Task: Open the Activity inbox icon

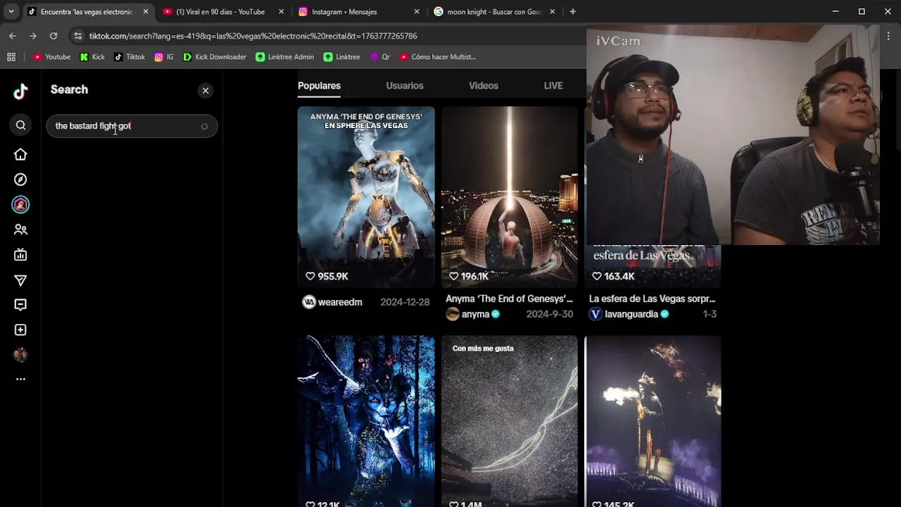Action: (20, 305)
